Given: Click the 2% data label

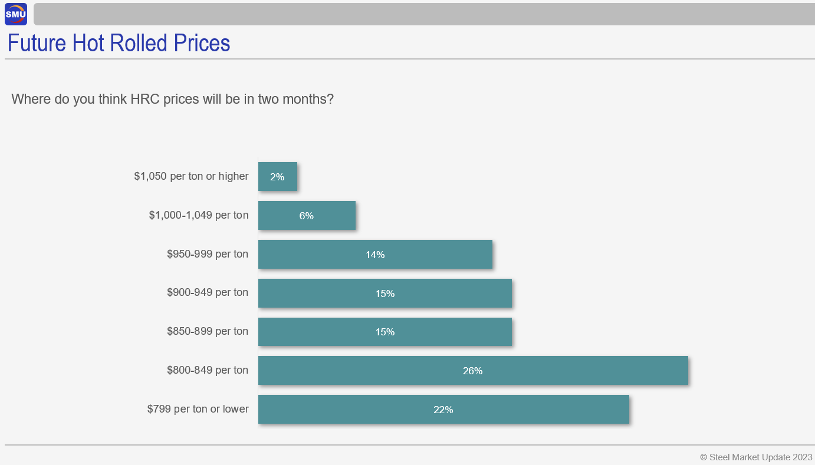Looking at the screenshot, I should coord(277,177).
